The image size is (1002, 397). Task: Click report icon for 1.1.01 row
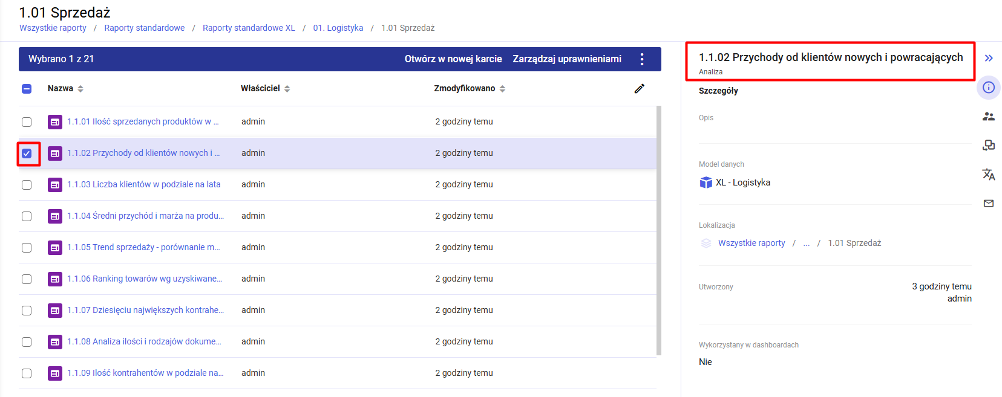tap(55, 122)
